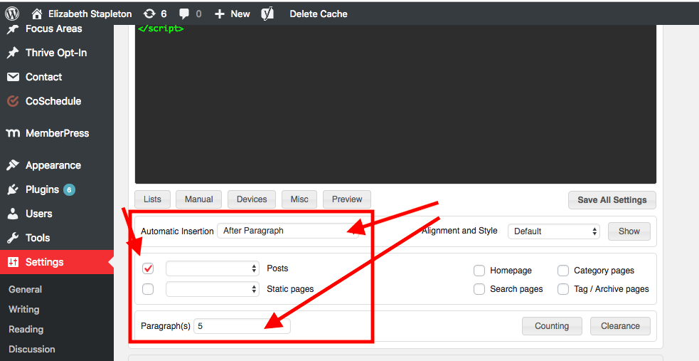Click the Counting button

(552, 326)
